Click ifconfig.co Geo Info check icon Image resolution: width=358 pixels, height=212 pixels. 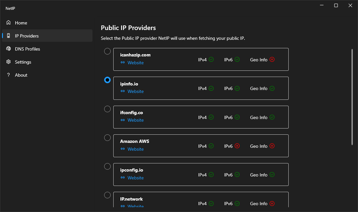(272, 117)
